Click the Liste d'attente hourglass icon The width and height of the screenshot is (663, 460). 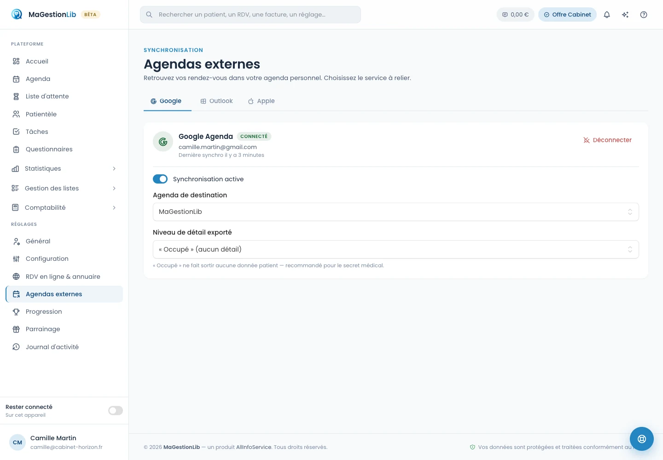(x=16, y=97)
